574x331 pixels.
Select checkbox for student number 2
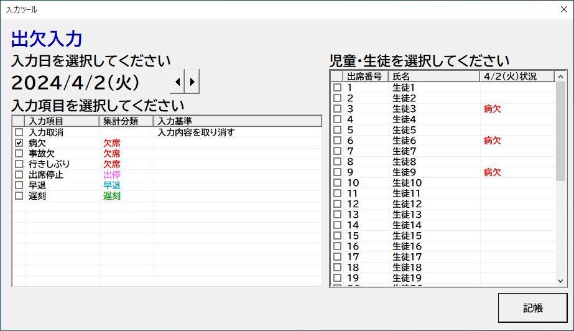(x=338, y=98)
